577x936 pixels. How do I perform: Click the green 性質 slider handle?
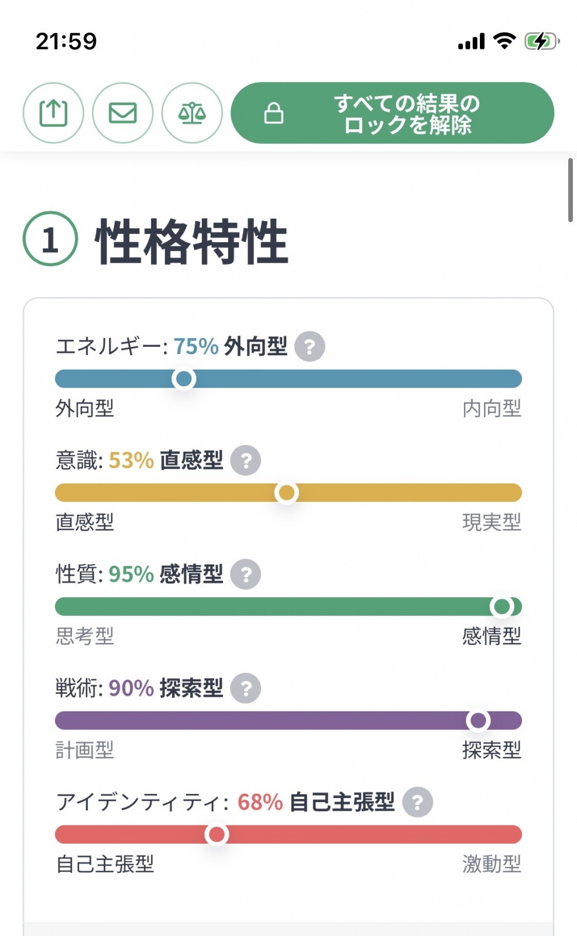[502, 607]
